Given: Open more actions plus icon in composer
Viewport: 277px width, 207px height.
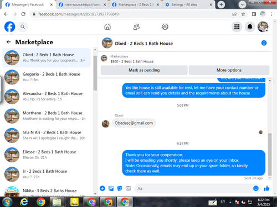Looking at the screenshot, I should coord(102,188).
